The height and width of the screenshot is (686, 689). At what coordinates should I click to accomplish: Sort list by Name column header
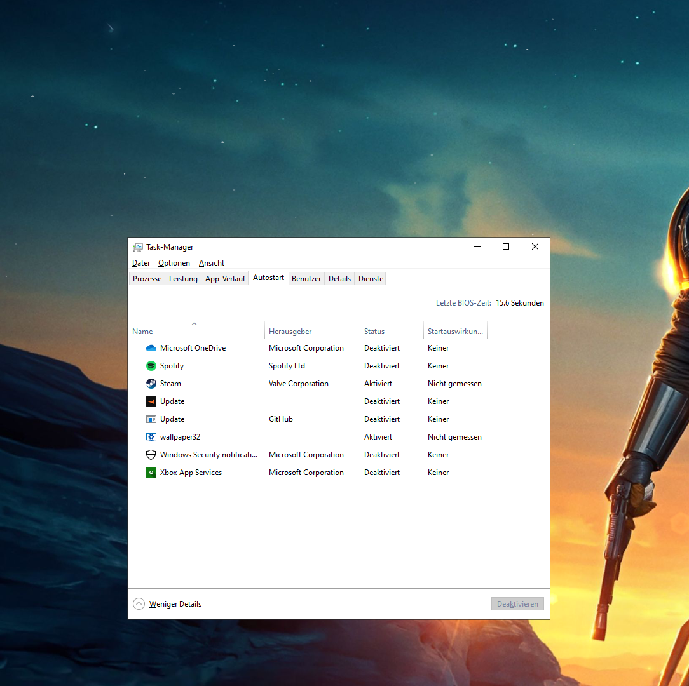[x=142, y=332]
